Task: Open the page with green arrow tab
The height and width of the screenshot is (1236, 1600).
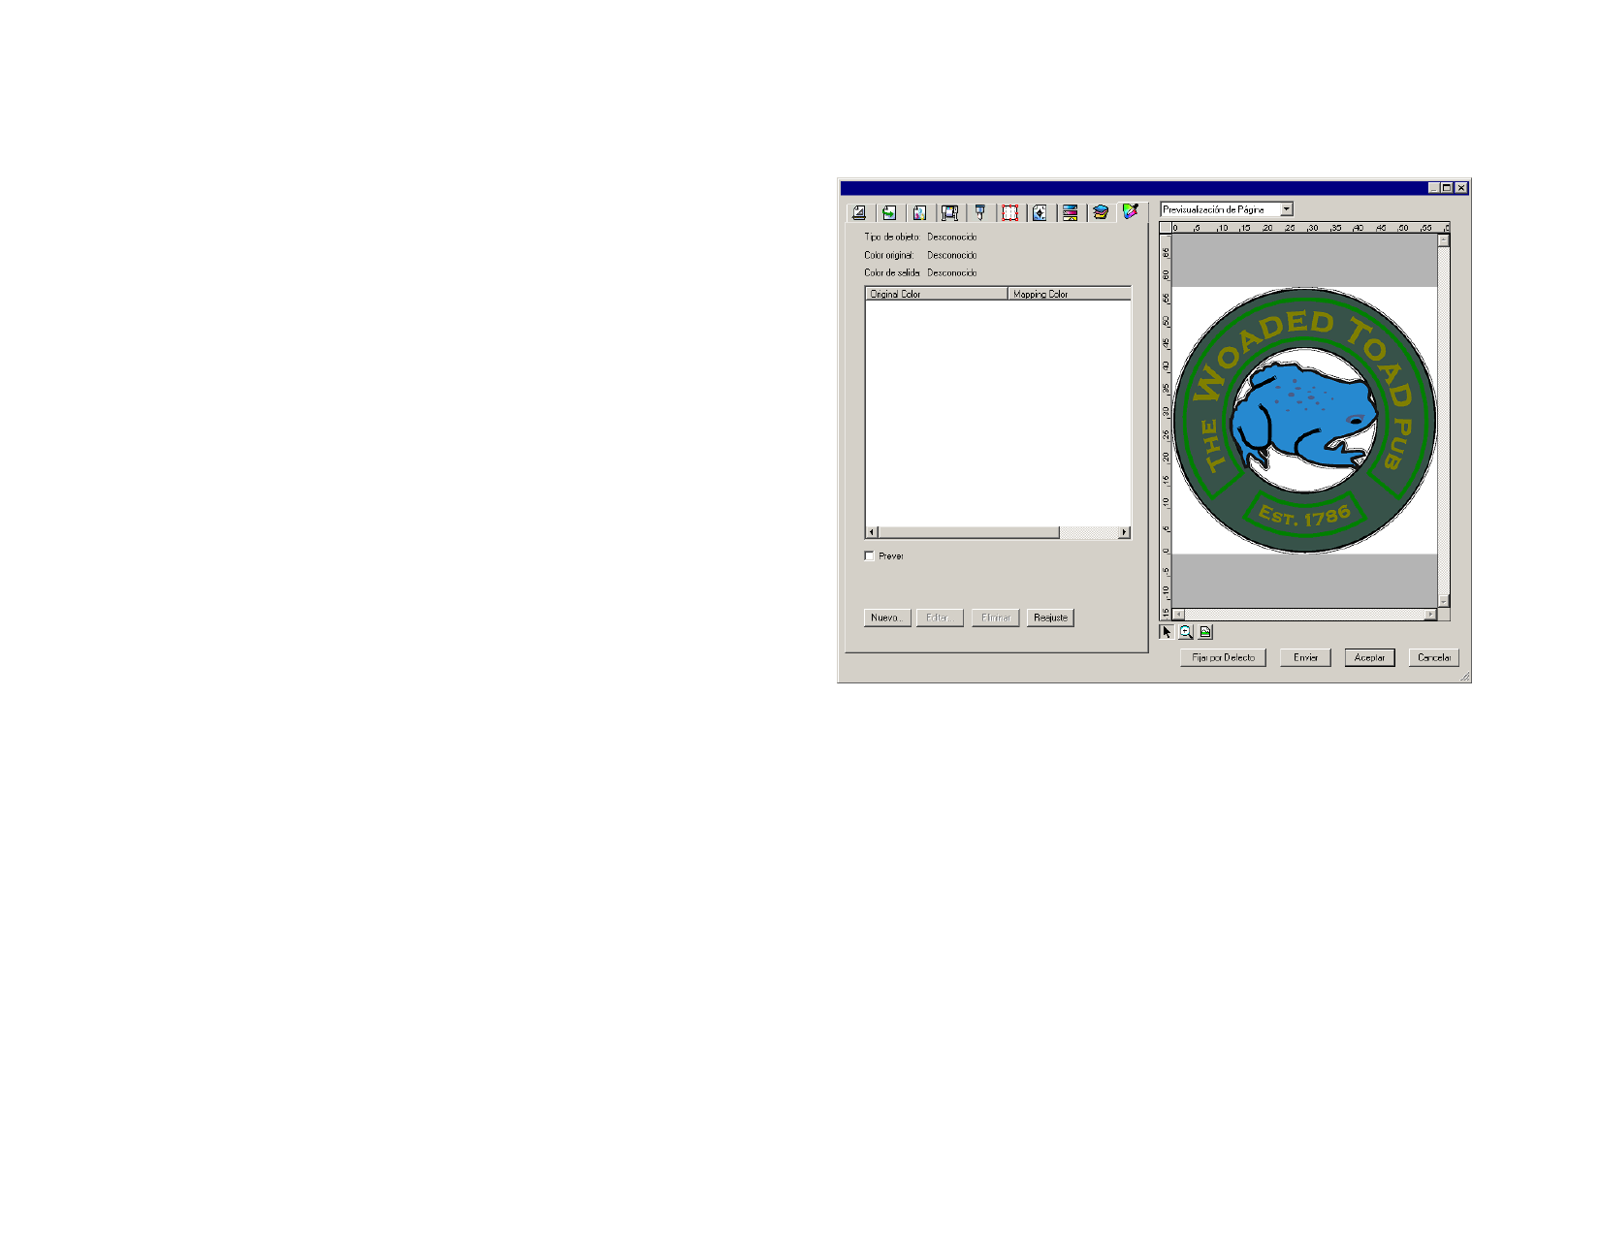Action: (889, 212)
